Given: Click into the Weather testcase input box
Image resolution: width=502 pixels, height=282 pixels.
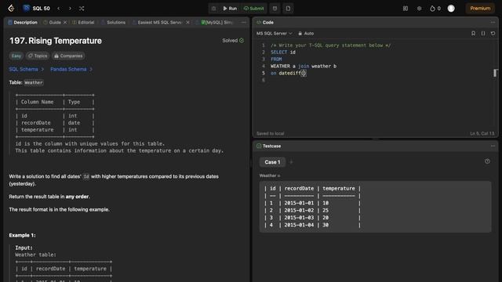Looking at the screenshot, I should click(x=375, y=207).
